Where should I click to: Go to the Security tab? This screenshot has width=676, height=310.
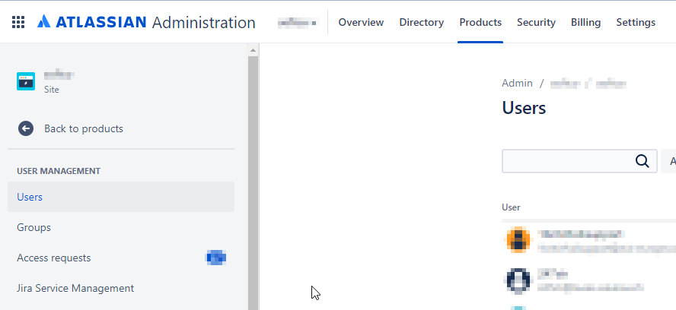(537, 22)
